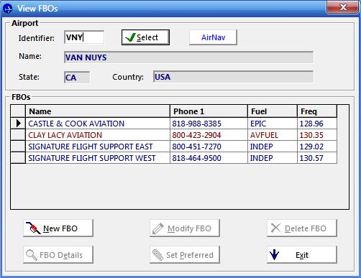The width and height of the screenshot is (361, 278).
Task: Open FBO Details
Action: tap(58, 255)
